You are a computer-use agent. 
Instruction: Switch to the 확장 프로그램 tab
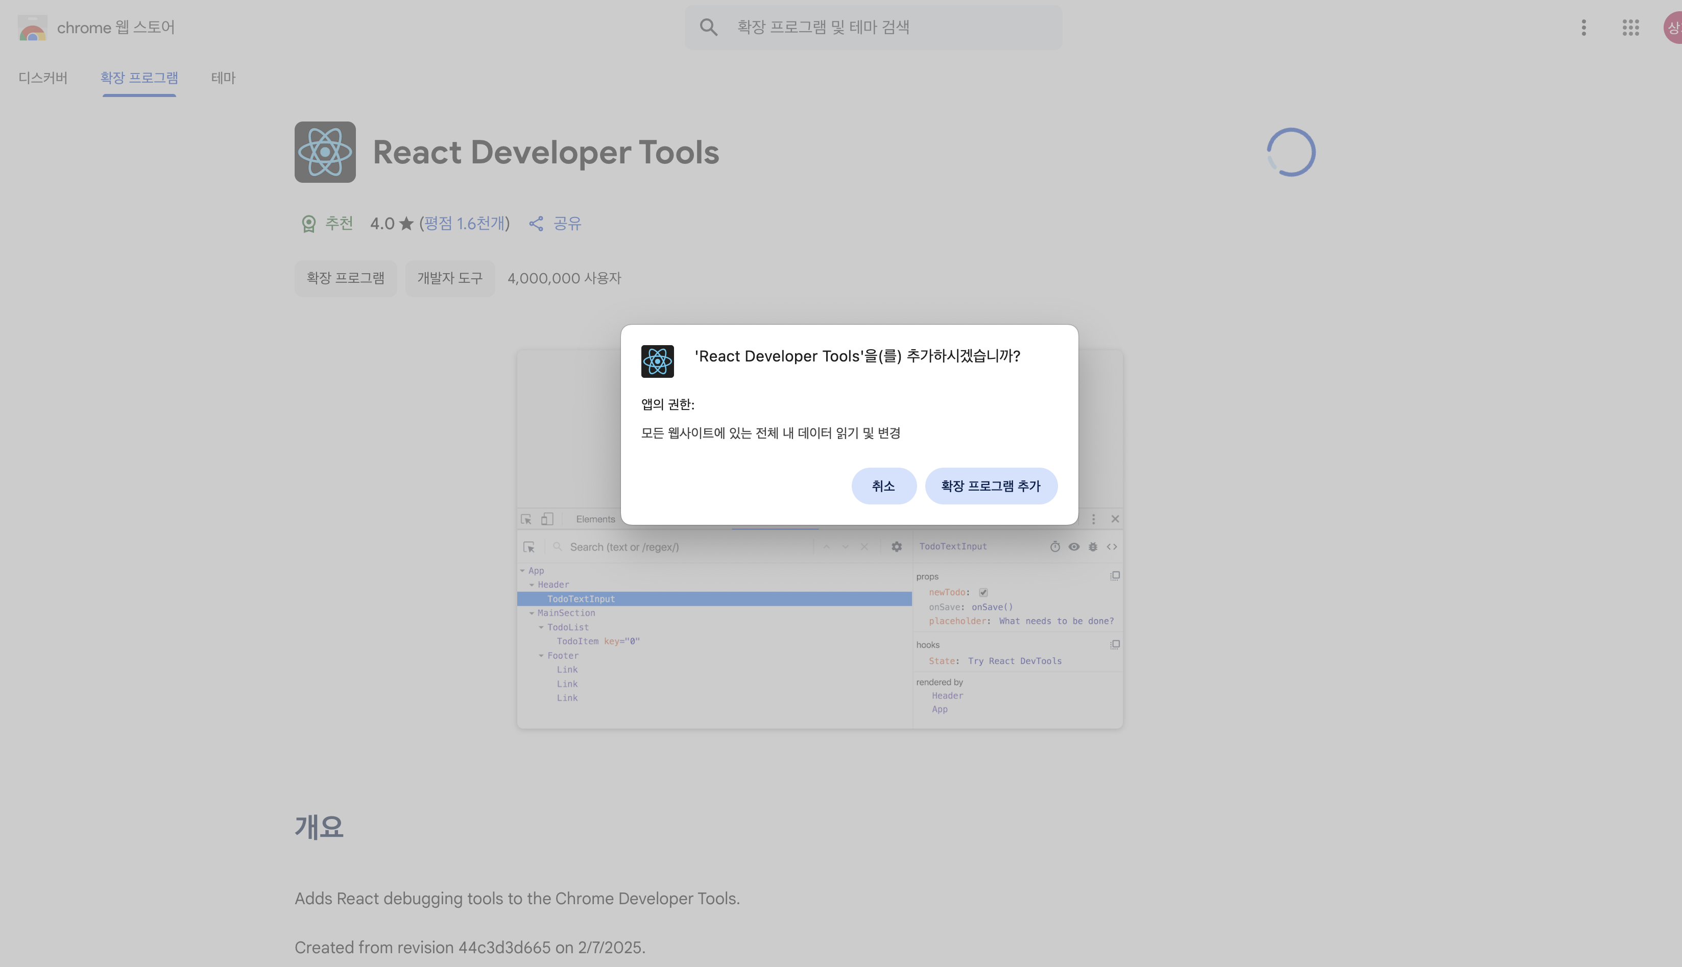point(139,78)
